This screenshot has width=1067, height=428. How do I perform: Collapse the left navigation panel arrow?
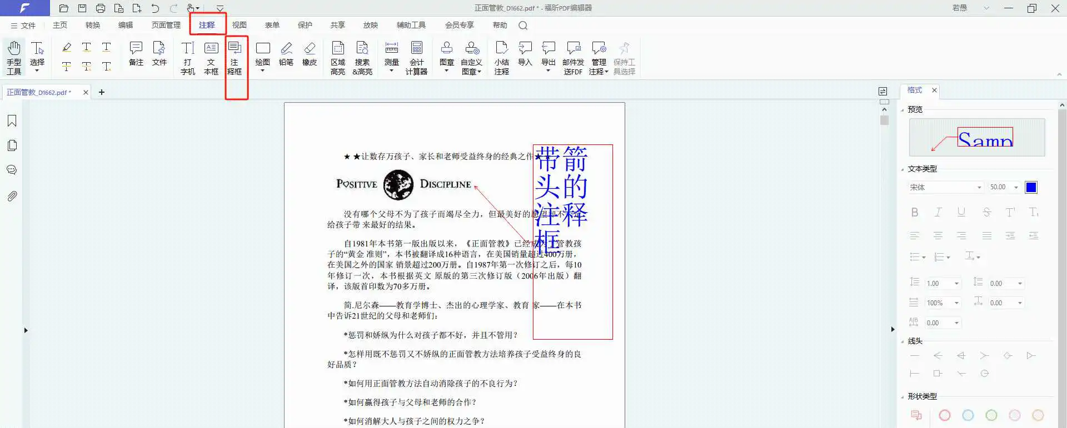26,330
